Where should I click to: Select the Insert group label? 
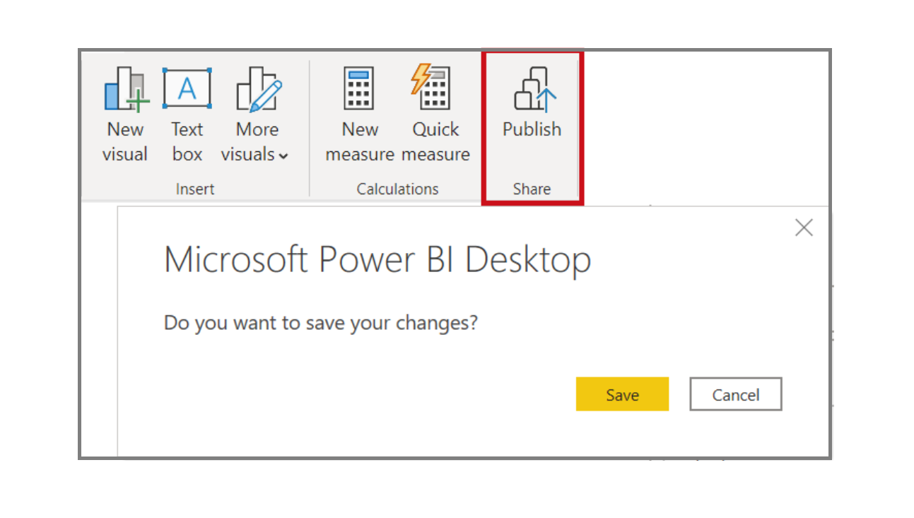195,189
